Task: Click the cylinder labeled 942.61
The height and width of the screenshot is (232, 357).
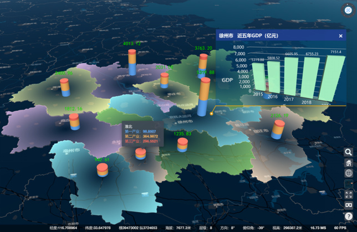Action: (x=102, y=170)
